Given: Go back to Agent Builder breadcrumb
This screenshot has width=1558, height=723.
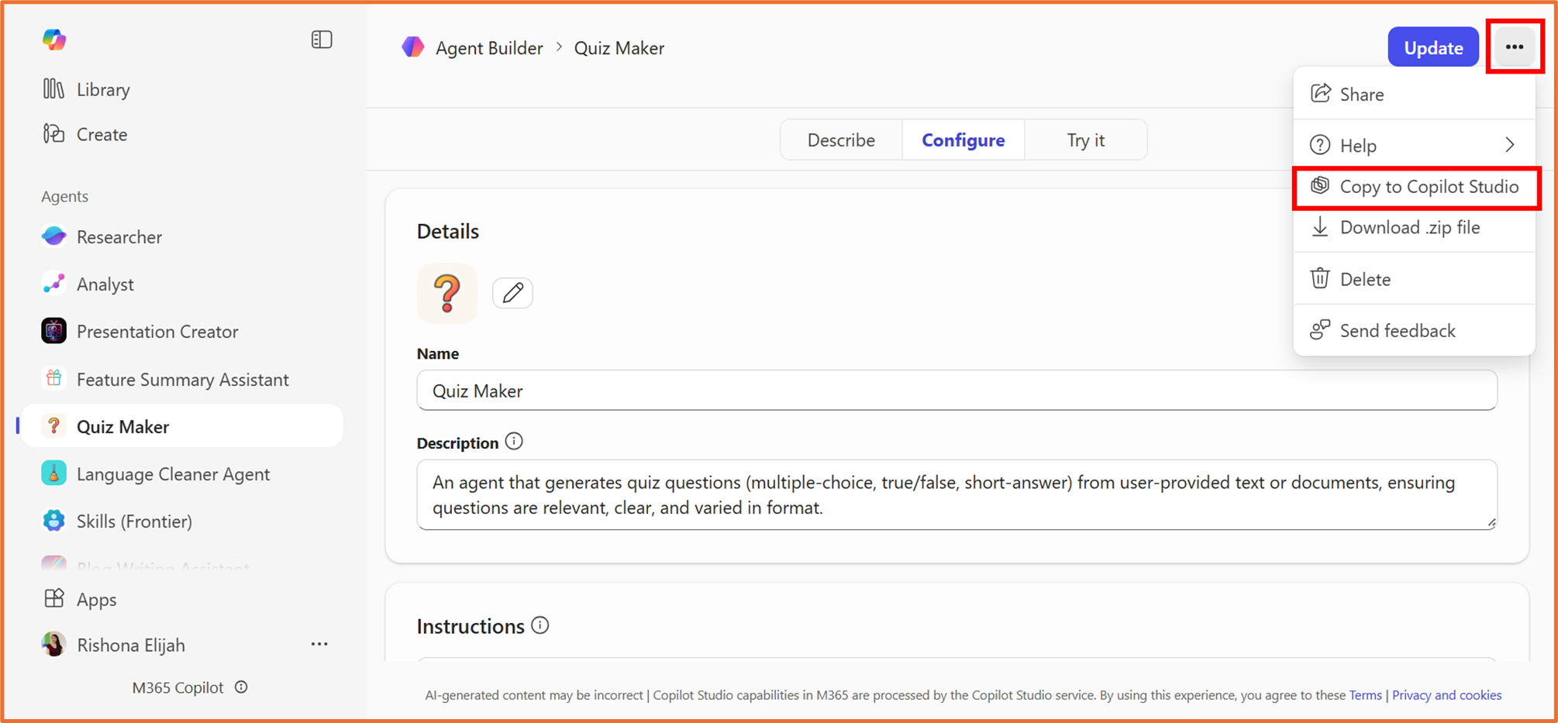Looking at the screenshot, I should [489, 48].
